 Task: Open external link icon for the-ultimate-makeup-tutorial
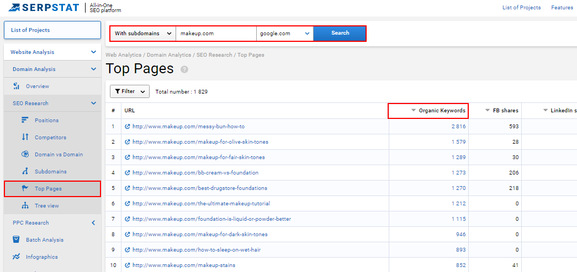coord(128,203)
